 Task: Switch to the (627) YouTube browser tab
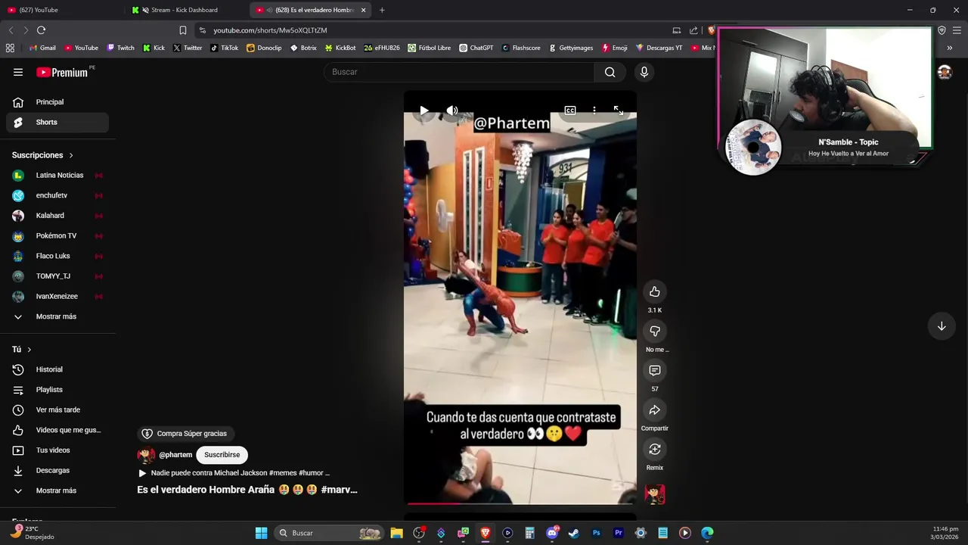pos(60,10)
